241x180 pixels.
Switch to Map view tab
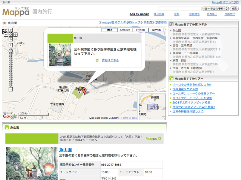point(109,30)
